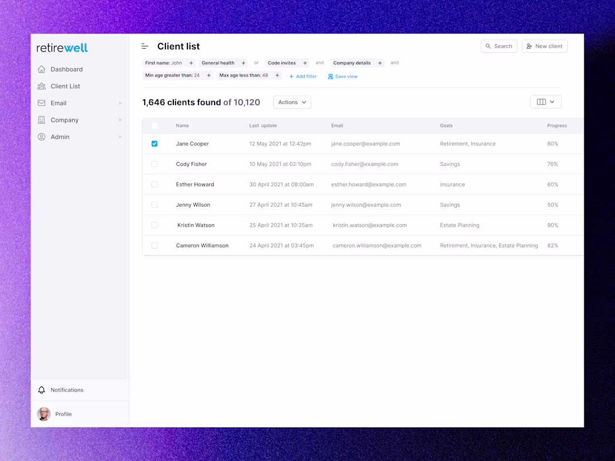This screenshot has height=461, width=615.
Task: Expand the Email sidebar submenu chevron
Action: click(x=120, y=103)
